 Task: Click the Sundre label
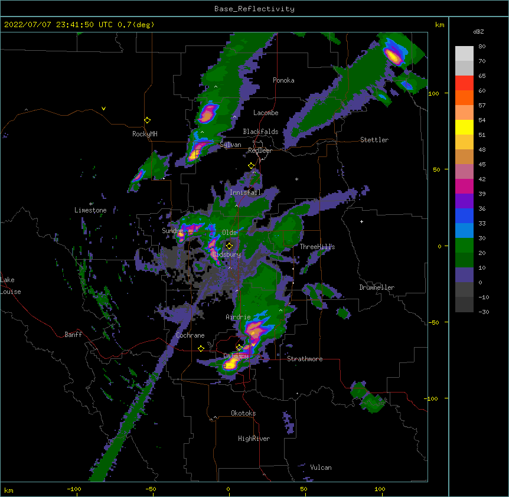click(x=172, y=231)
